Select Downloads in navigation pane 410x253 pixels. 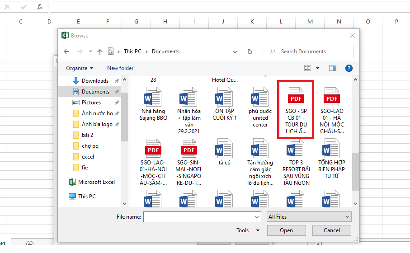point(95,81)
